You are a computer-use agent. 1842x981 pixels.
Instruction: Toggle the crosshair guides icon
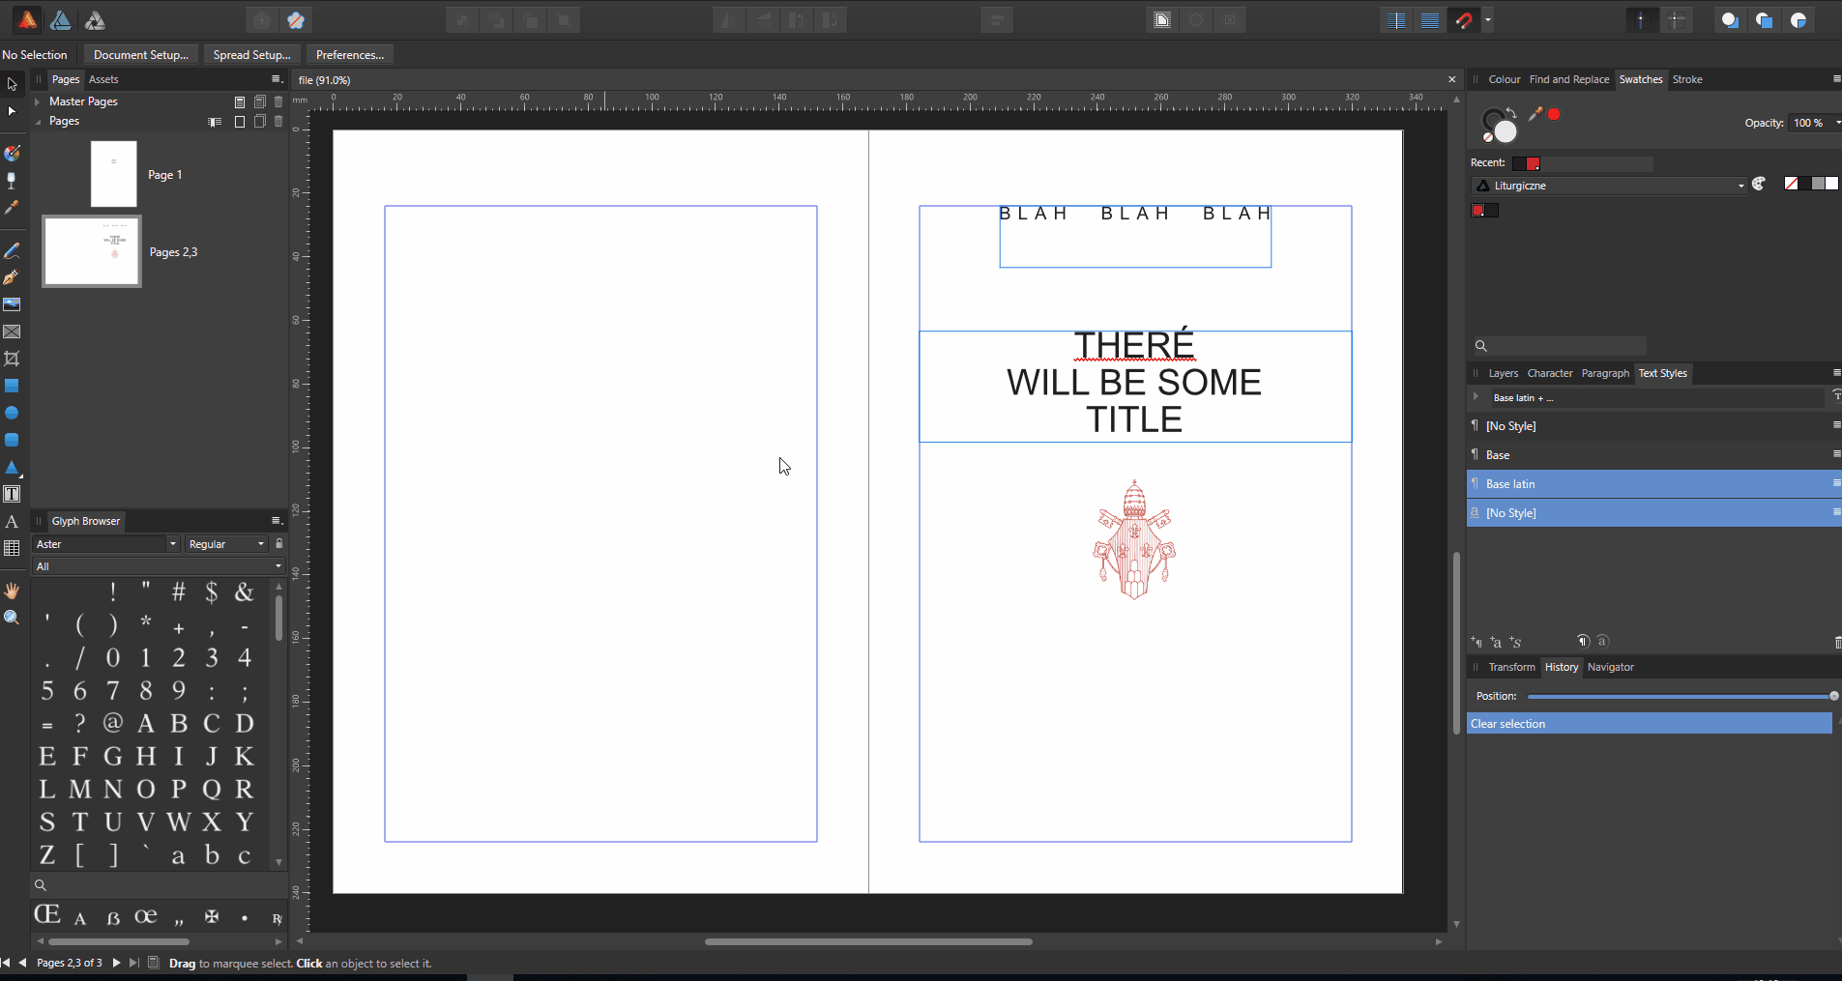[x=1677, y=20]
